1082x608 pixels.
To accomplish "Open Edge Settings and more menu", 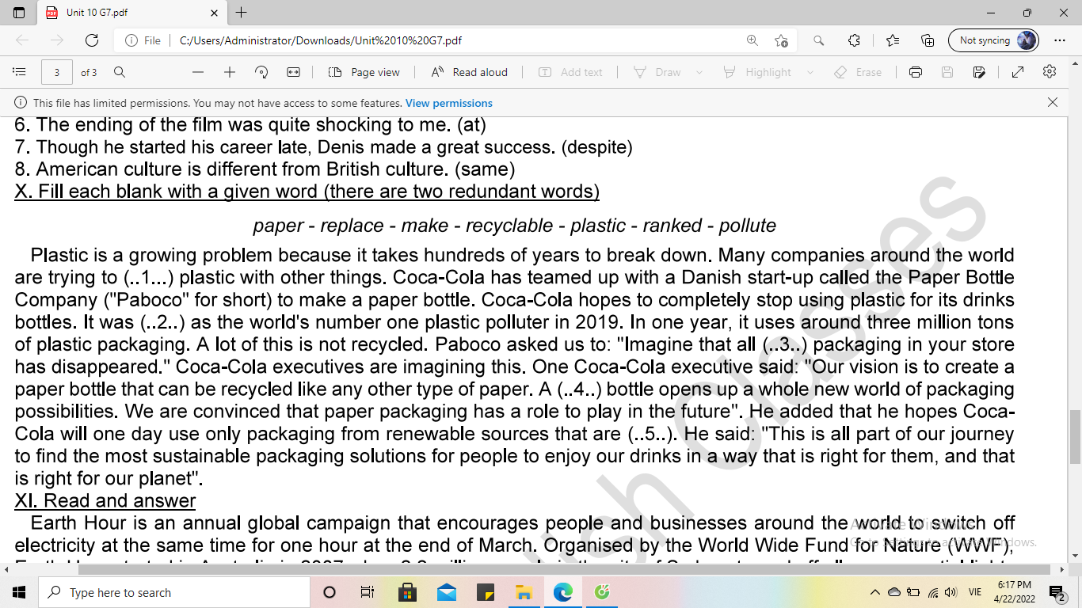I will click(1060, 40).
